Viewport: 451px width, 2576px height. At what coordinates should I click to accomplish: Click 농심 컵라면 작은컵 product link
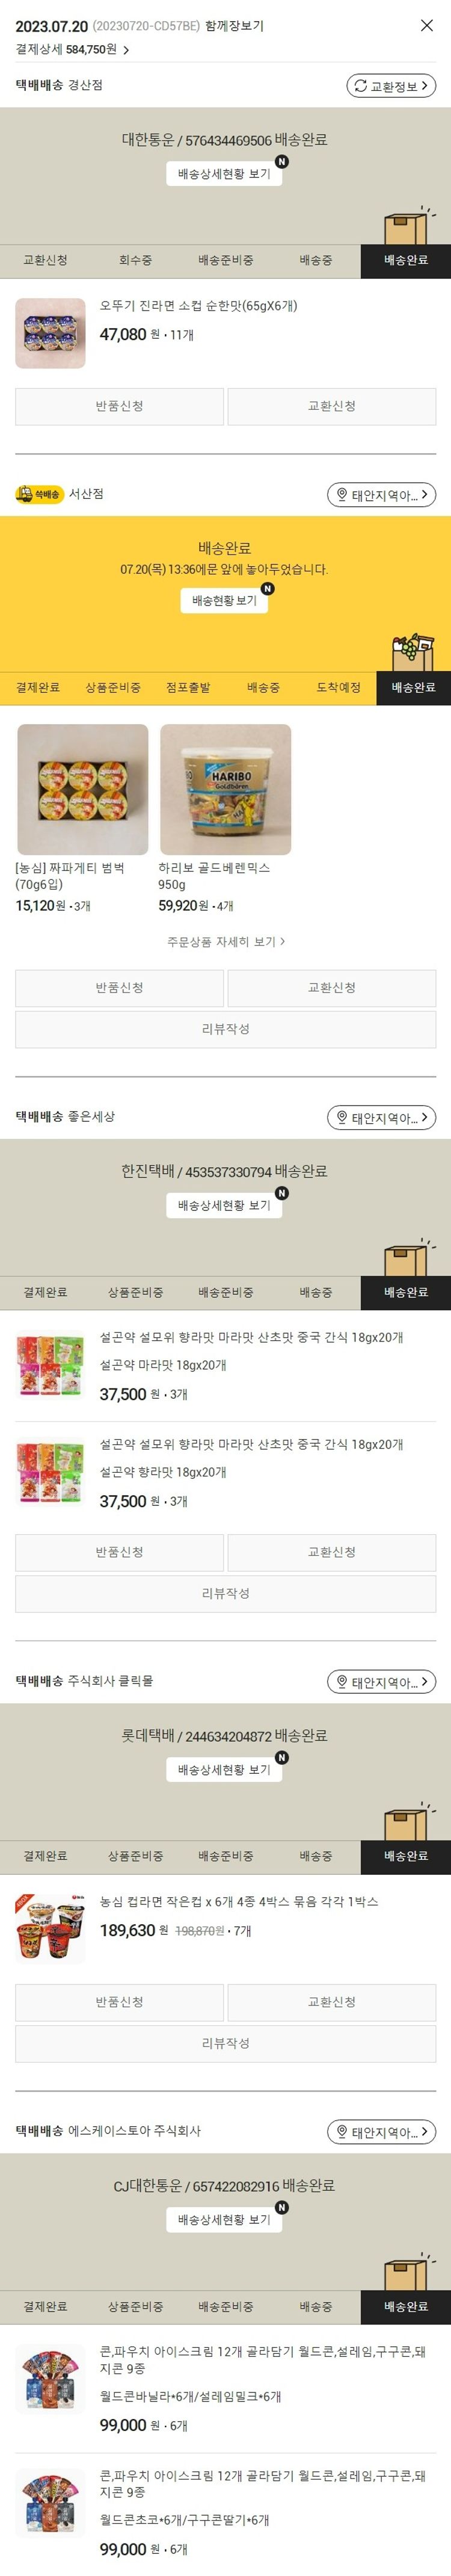pos(239,1901)
